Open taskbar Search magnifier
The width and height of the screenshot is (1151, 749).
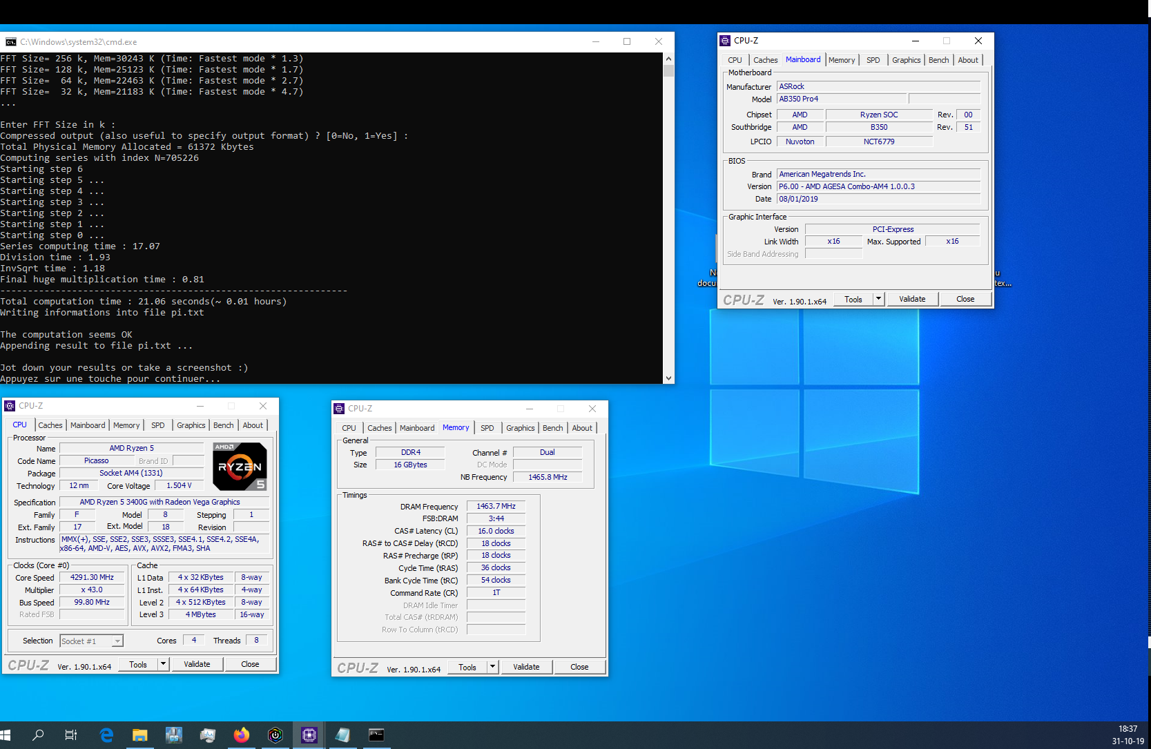(x=38, y=735)
